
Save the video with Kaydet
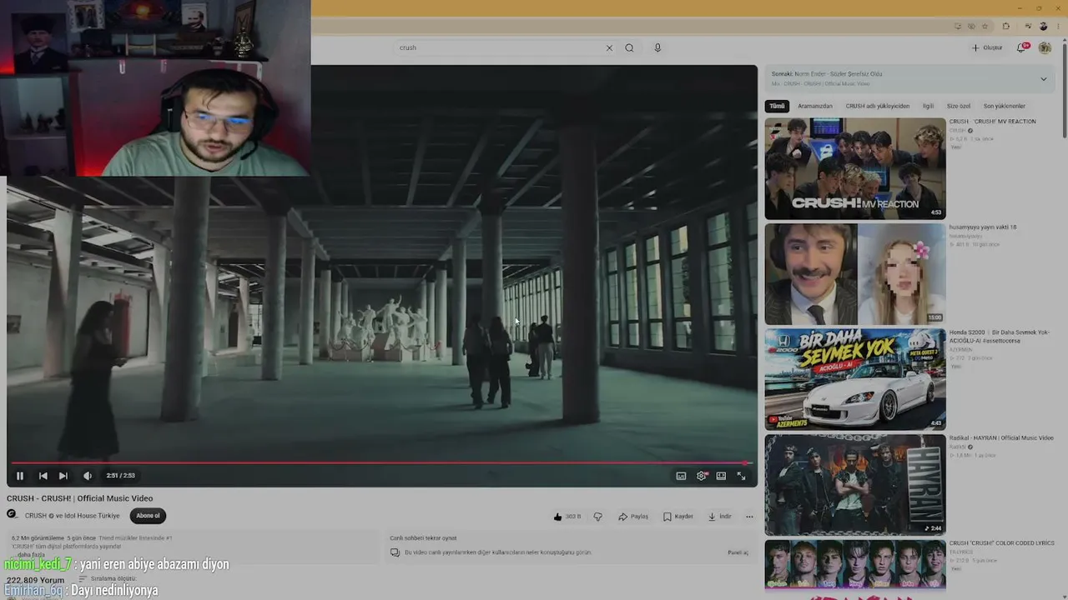click(x=678, y=517)
